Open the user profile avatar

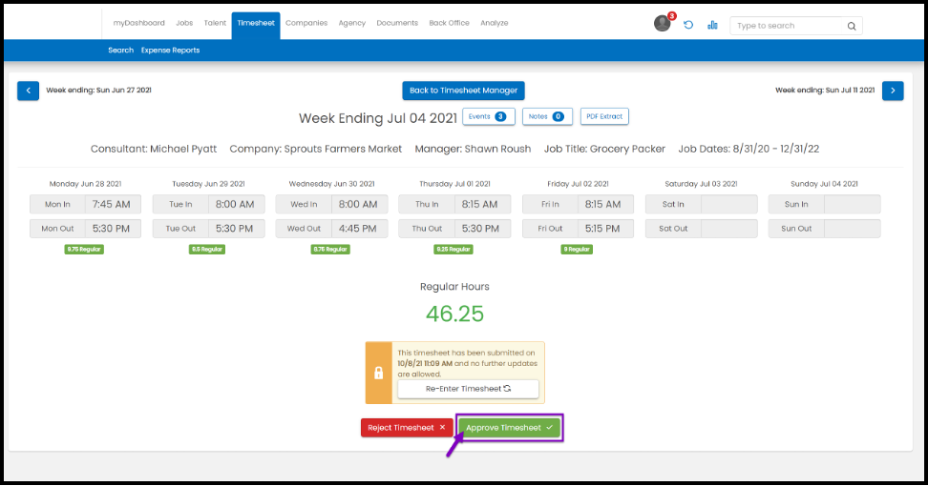click(x=663, y=24)
